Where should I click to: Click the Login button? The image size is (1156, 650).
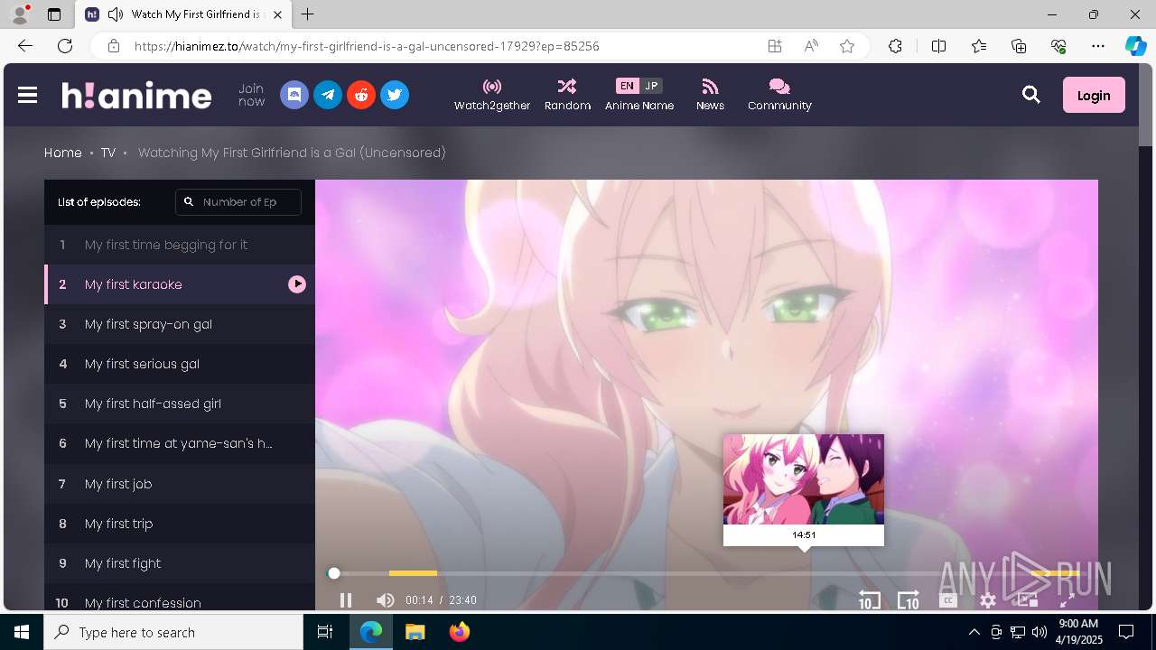click(1094, 95)
